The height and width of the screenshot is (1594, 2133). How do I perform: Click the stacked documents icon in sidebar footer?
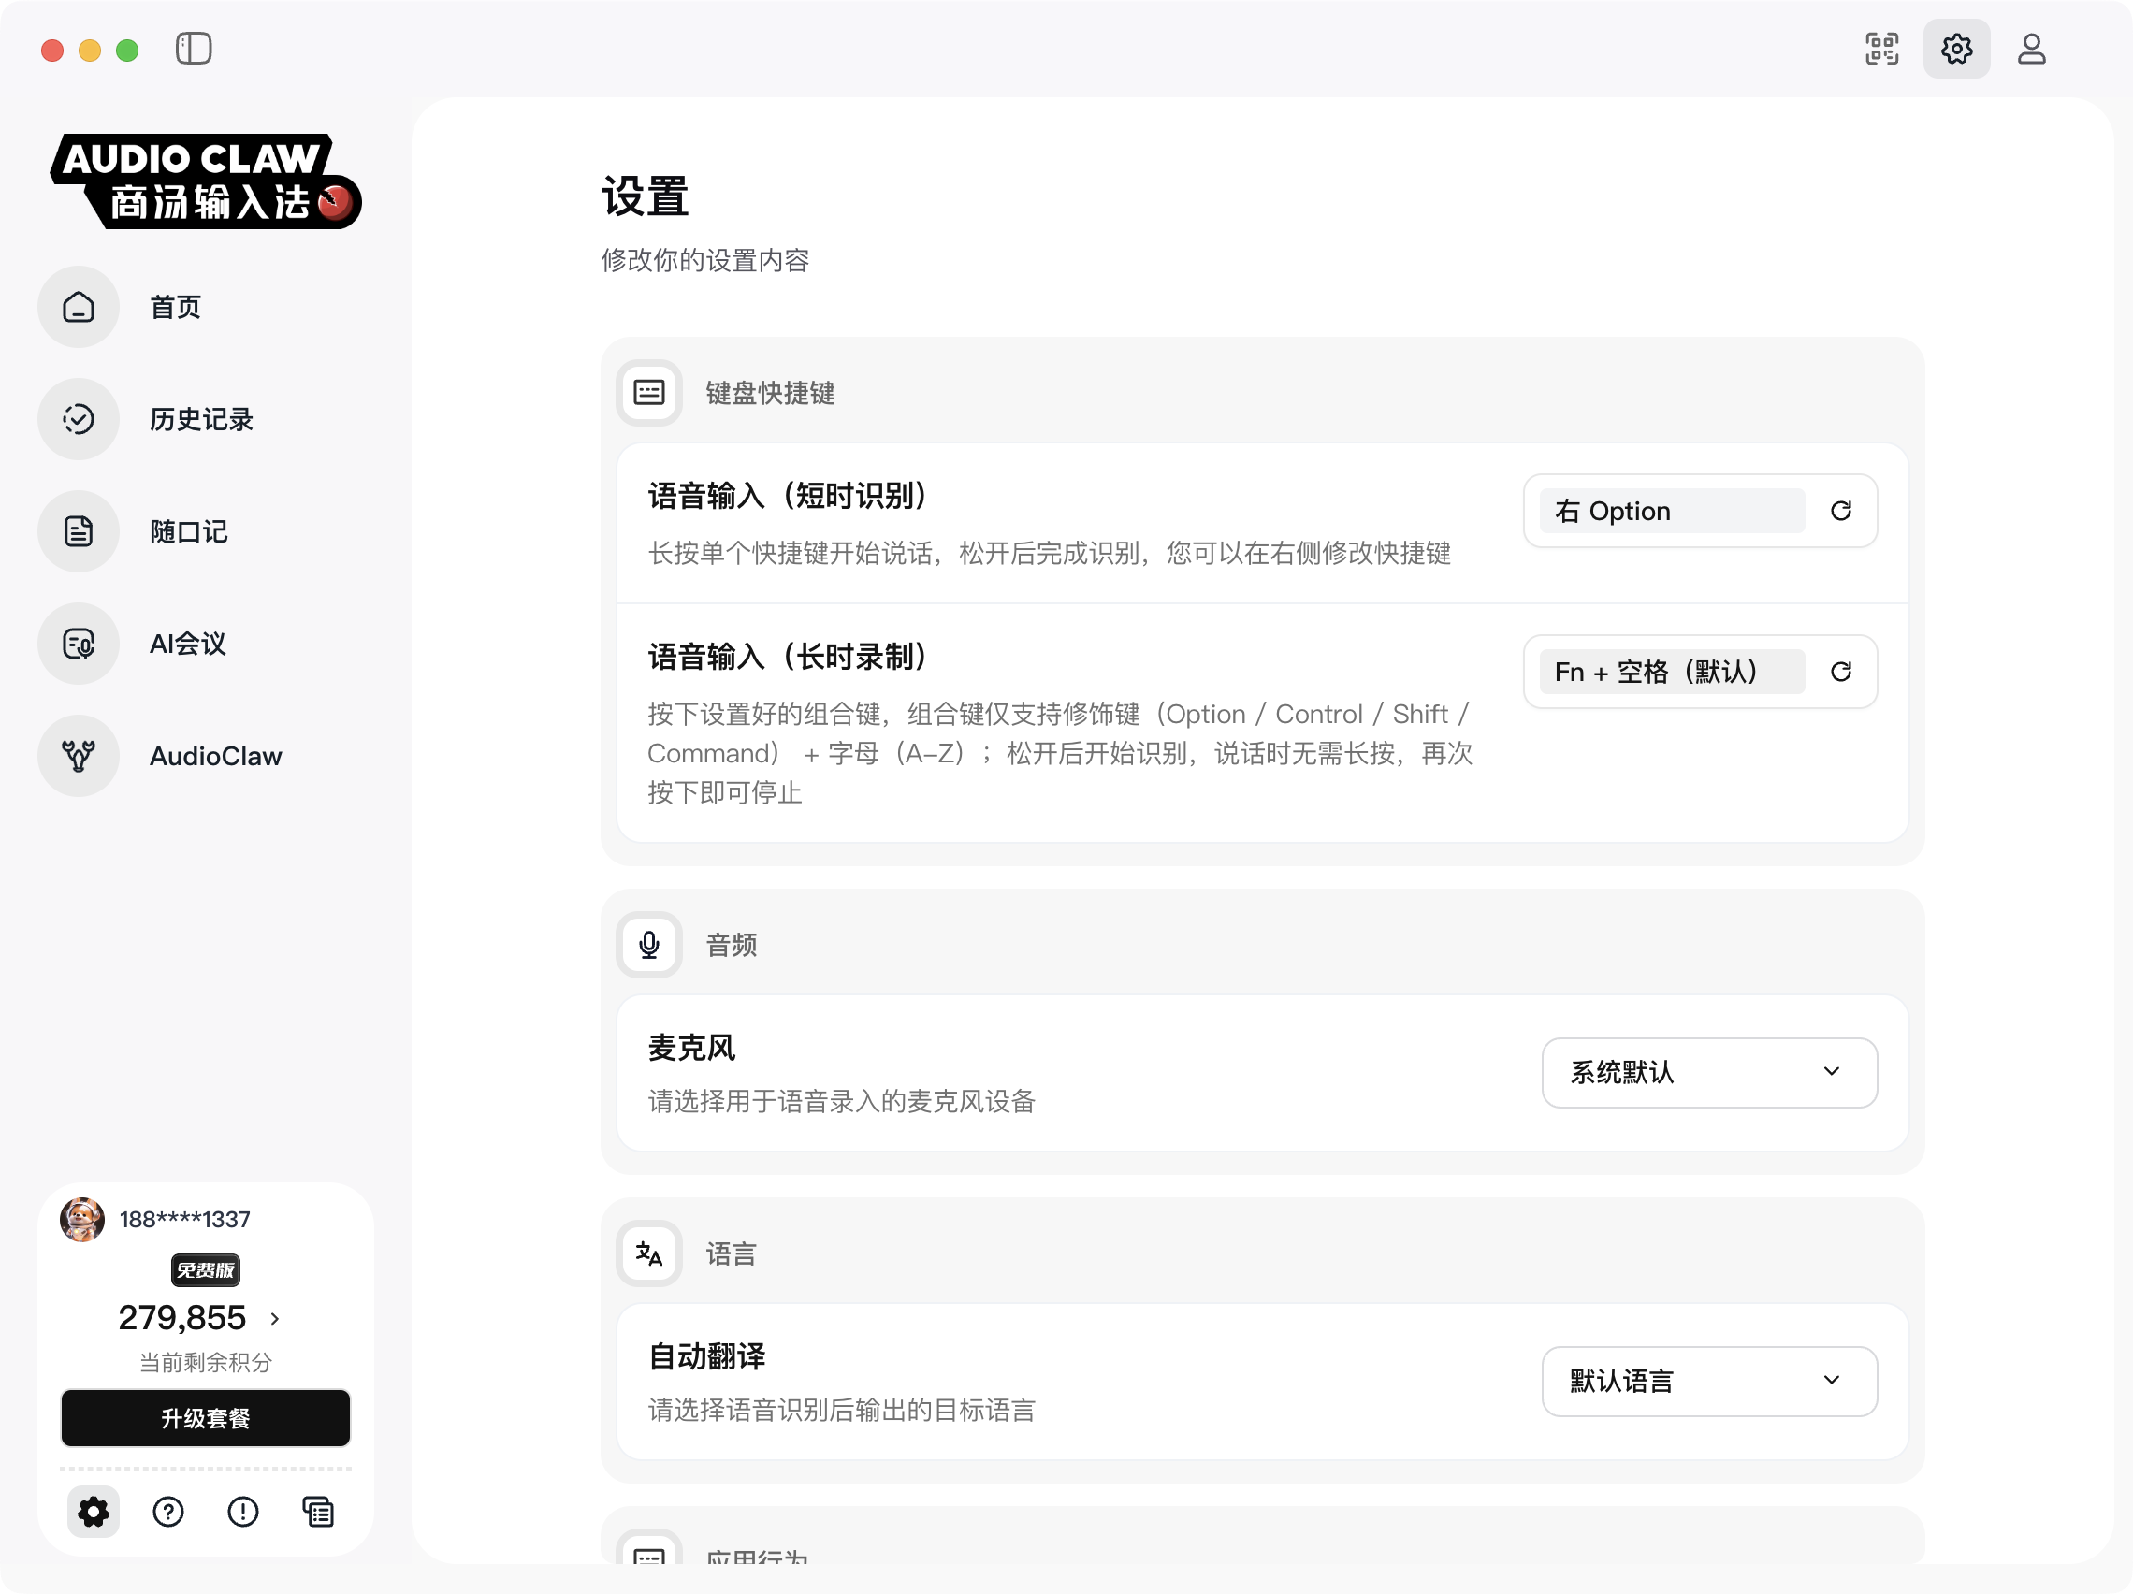pyautogui.click(x=318, y=1511)
